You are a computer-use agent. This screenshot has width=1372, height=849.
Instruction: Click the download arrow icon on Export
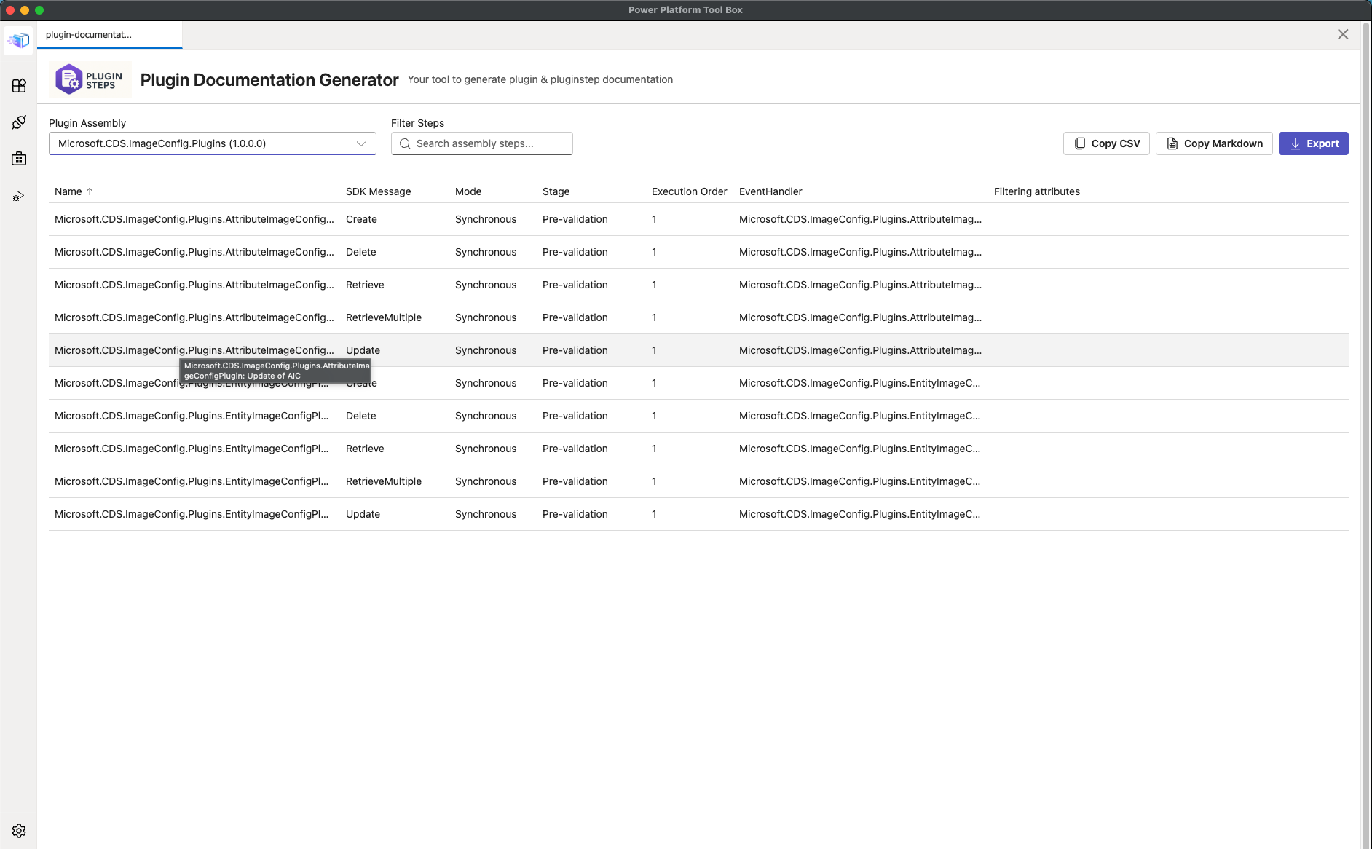pyautogui.click(x=1296, y=143)
